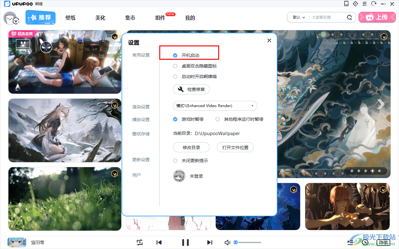Screen dimensions: 399x249
Task: Expand the 默认 search filter dropdown
Action: (299, 17)
